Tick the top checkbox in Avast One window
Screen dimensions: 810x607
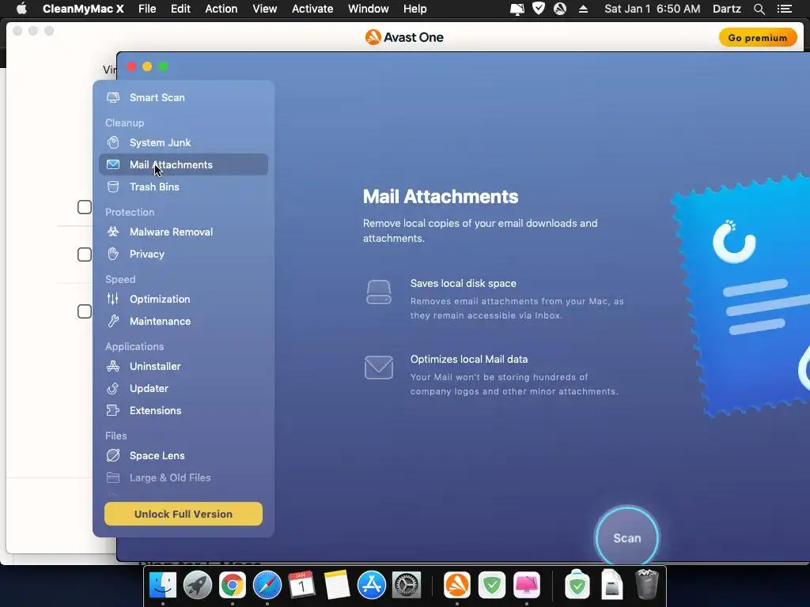pos(84,207)
